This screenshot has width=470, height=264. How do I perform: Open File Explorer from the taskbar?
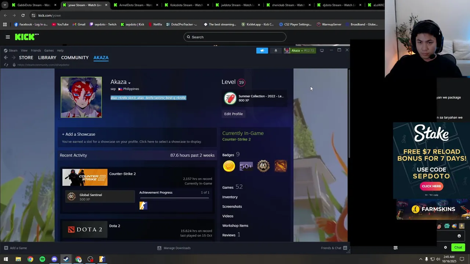click(x=18, y=259)
